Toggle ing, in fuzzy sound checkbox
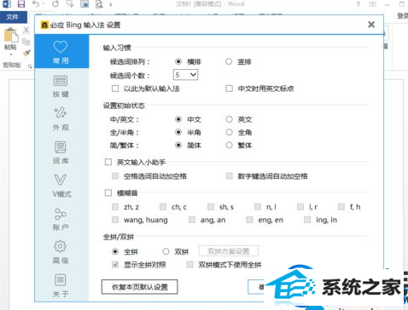Viewport: 408px width, 310px height. pos(307,220)
